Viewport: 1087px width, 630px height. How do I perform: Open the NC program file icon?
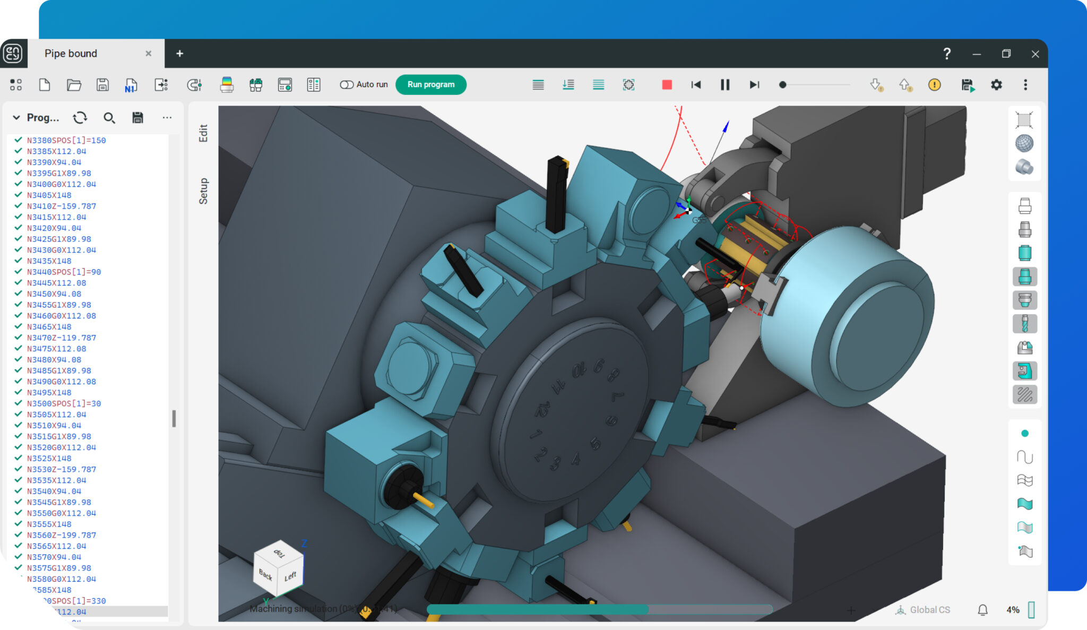coord(131,85)
